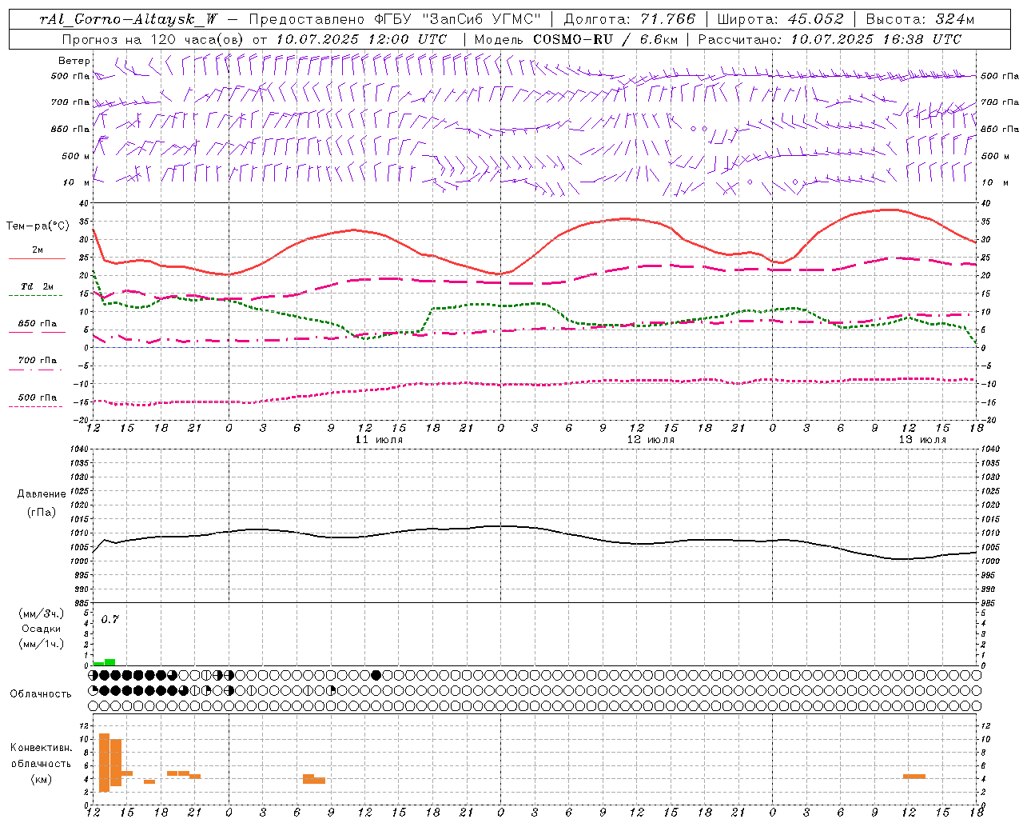Viewport: 1023px width, 819px height.
Task: Click the 0.7 precipitation total value
Action: click(x=110, y=620)
